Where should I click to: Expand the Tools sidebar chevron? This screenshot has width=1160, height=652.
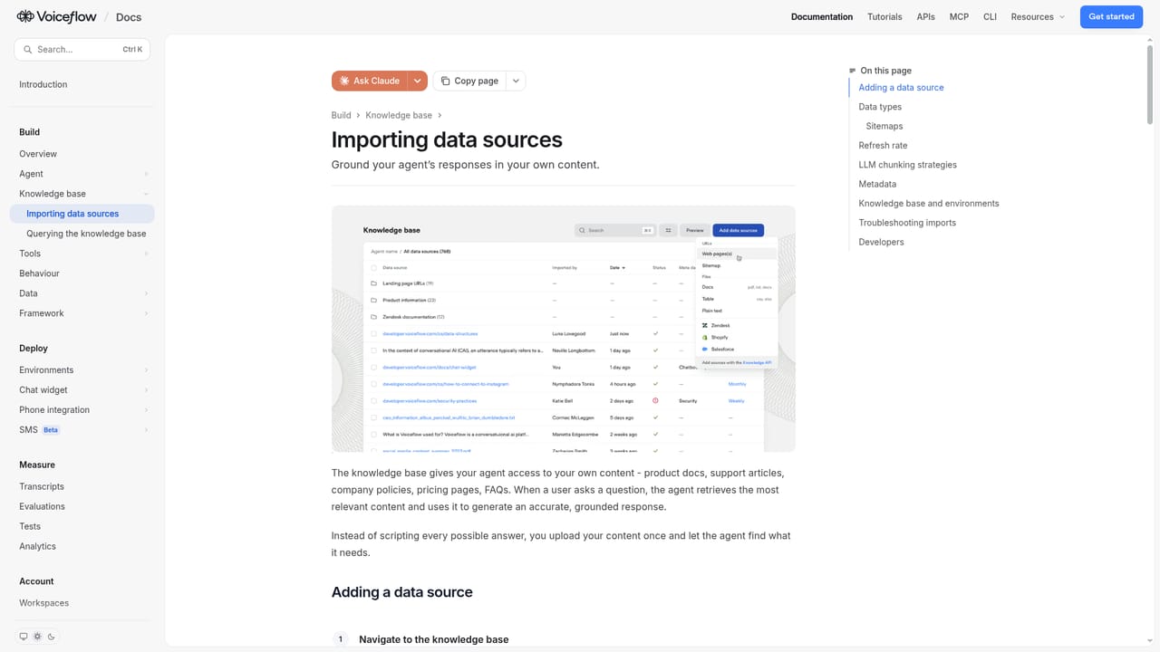(146, 254)
